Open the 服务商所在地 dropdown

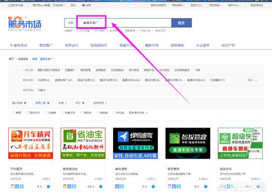coord(138,113)
